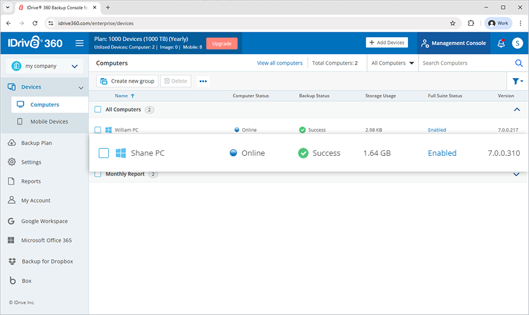Image resolution: width=529 pixels, height=315 pixels.
Task: Click the Version column header
Action: [505, 96]
